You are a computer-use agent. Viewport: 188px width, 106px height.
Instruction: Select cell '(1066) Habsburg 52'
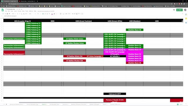(x=33, y=23)
